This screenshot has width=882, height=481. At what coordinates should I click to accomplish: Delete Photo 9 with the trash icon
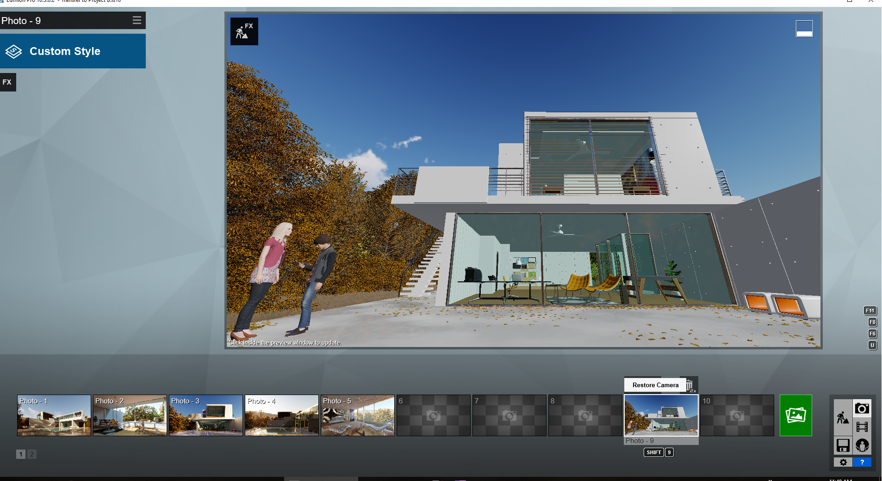689,385
